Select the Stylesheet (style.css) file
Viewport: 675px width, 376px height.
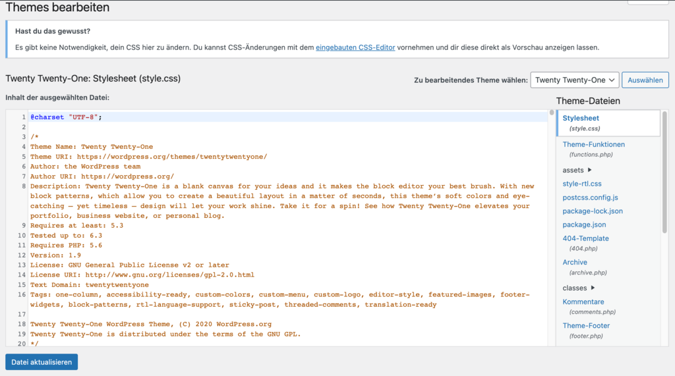point(581,119)
